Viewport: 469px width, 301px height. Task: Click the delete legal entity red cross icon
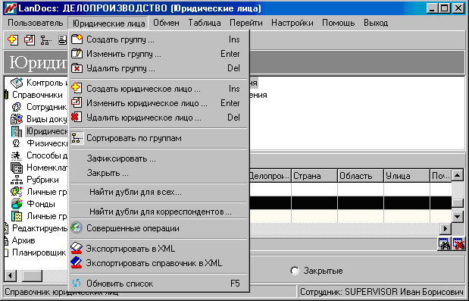[x=77, y=117]
